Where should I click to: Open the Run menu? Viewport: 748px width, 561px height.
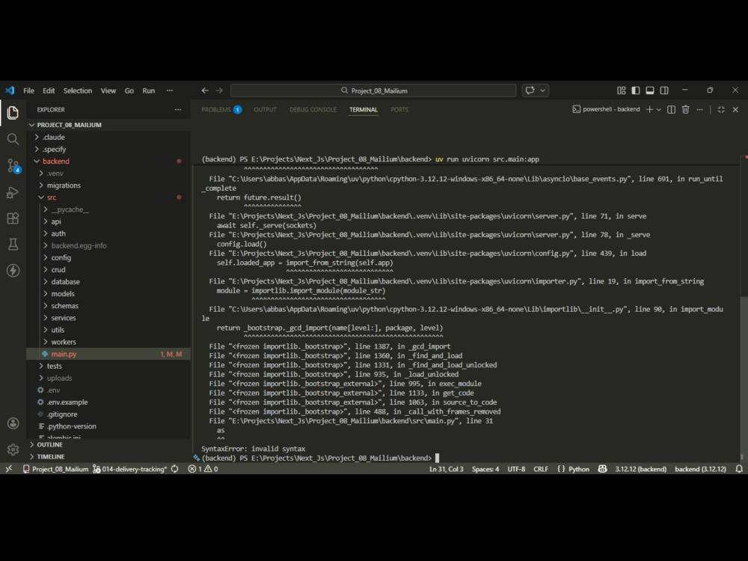(x=149, y=91)
